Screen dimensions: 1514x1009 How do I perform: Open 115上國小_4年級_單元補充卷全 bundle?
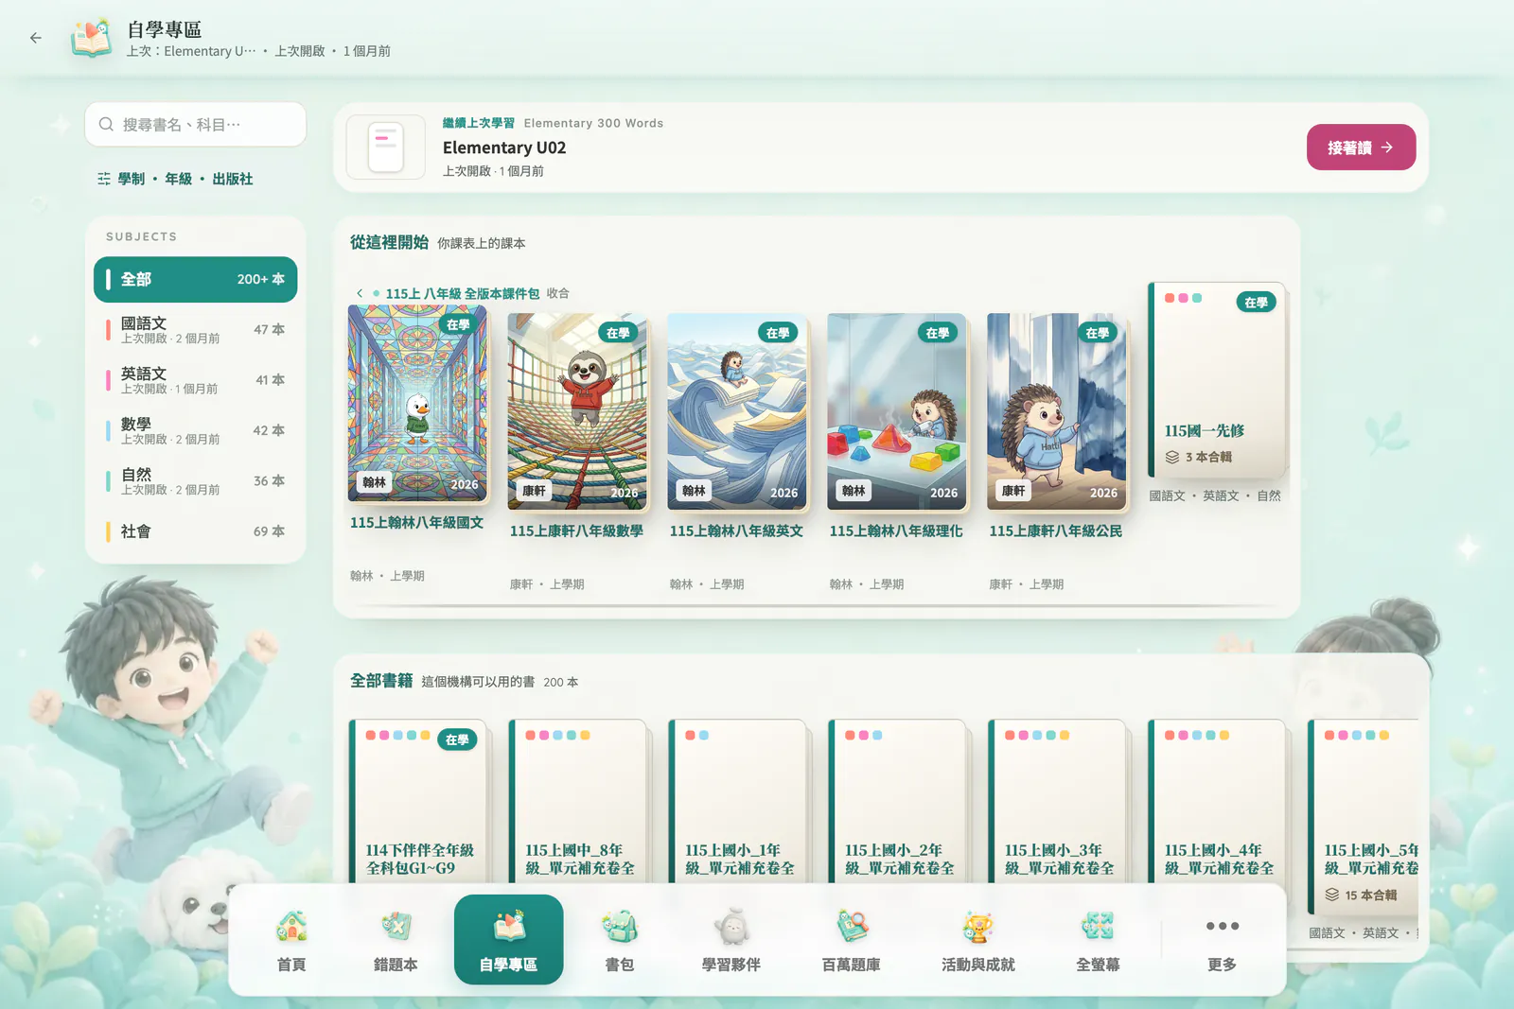point(1217,802)
